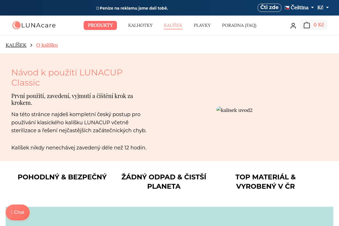339x226 pixels.
Task: Open PORADNA (FAQ) page
Action: 239,25
